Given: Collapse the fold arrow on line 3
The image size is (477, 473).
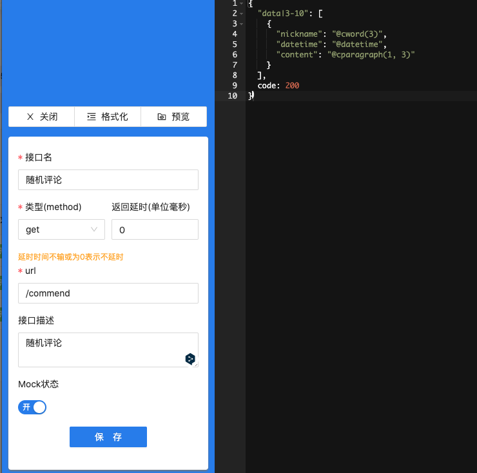Looking at the screenshot, I should click(x=242, y=24).
